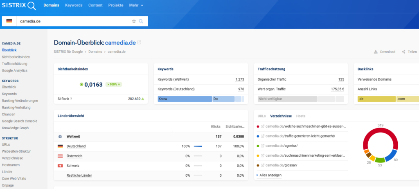
Task: Click the Keywords (Deutschland) value 976
Action: [241, 89]
